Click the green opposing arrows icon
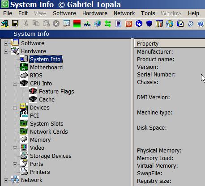This screenshot has width=205, height=186. coord(108,24)
